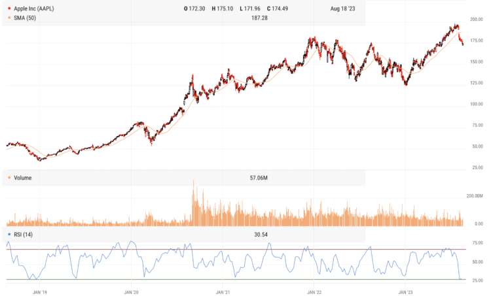Click the orange dot beside SMA (50)
This screenshot has height=296, width=491.
[x=9, y=18]
